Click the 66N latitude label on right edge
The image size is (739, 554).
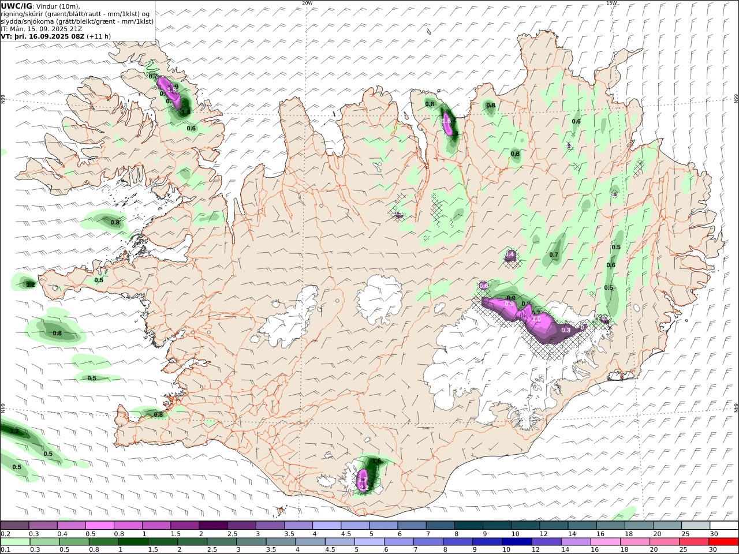coord(736,100)
